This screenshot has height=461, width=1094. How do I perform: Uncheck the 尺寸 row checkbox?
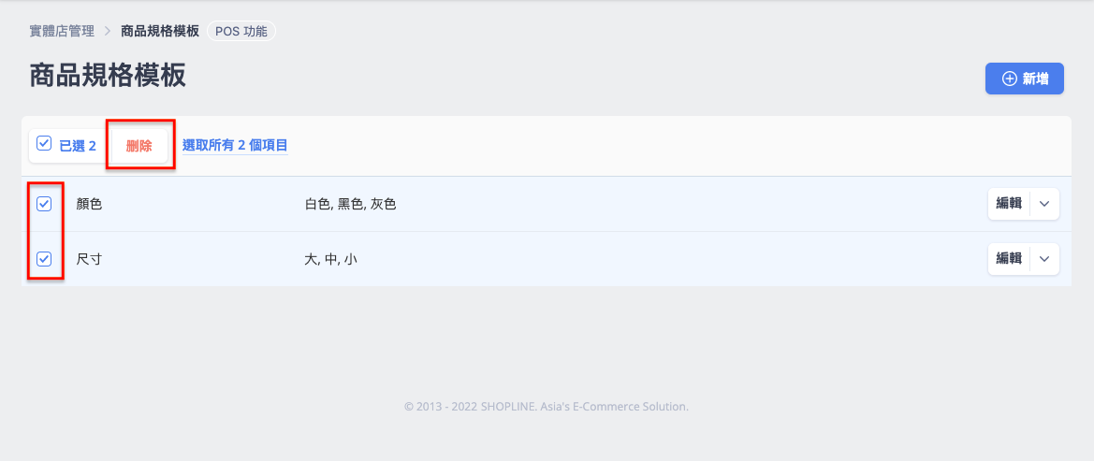44,259
